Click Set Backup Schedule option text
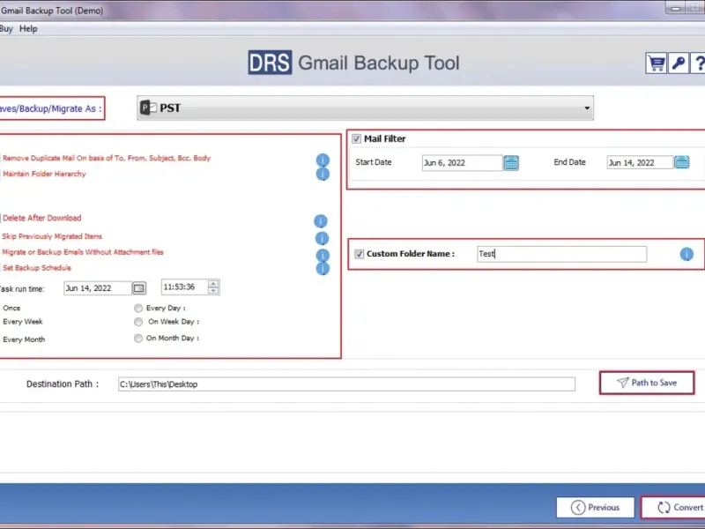 [x=36, y=268]
